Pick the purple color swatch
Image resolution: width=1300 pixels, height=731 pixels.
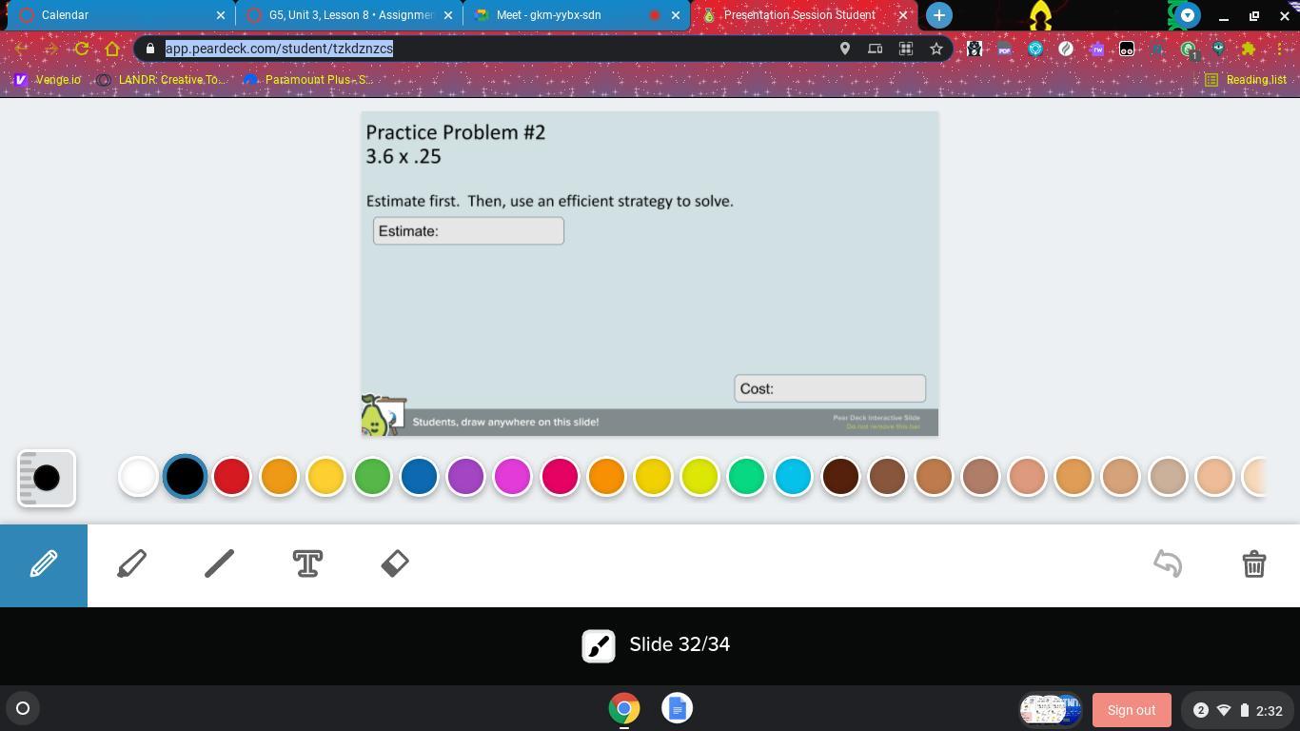[x=465, y=476]
